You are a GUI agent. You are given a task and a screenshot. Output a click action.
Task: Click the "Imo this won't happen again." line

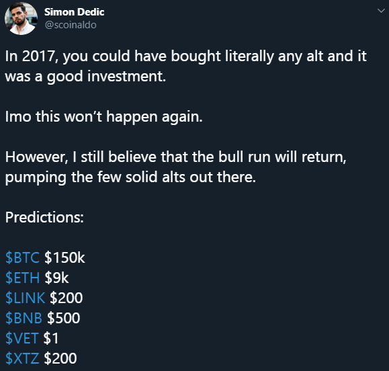(x=103, y=117)
